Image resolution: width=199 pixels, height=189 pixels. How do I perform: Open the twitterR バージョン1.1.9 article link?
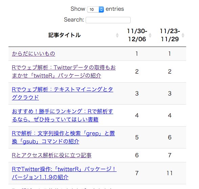coord(64,173)
